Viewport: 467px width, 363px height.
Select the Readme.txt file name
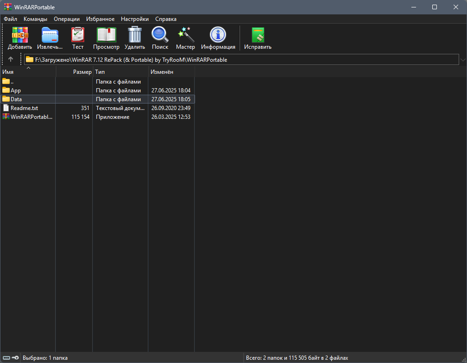point(25,108)
